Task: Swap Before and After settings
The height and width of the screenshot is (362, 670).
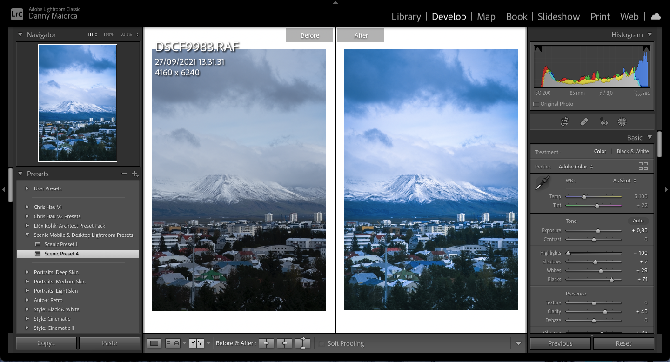Action: point(302,343)
